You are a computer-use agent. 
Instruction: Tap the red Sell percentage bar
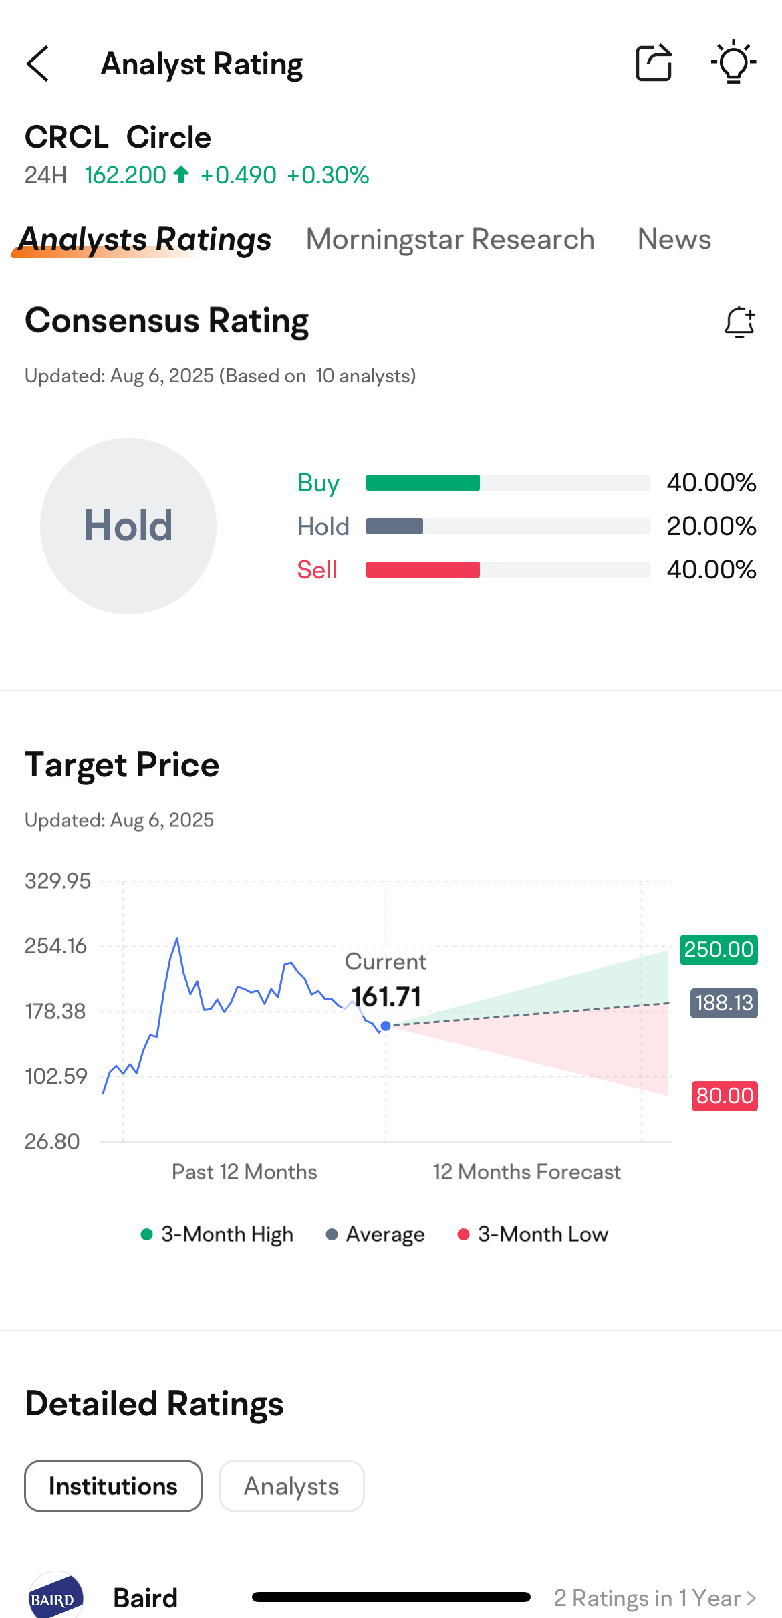pyautogui.click(x=423, y=570)
